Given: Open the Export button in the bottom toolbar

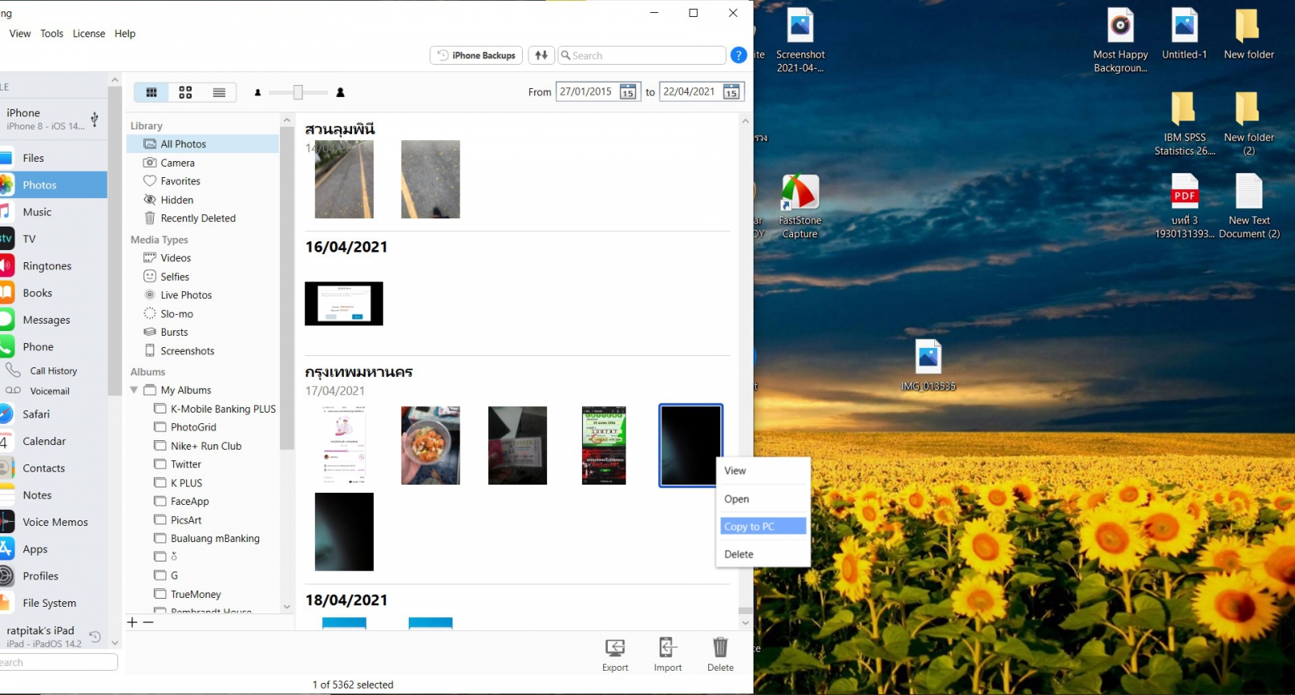Looking at the screenshot, I should 615,655.
